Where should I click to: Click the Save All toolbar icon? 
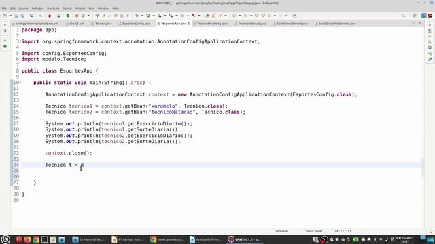(x=22, y=16)
